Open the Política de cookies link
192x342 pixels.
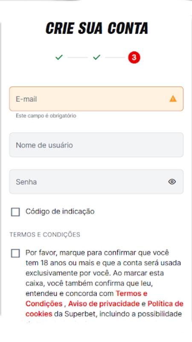coord(166,304)
